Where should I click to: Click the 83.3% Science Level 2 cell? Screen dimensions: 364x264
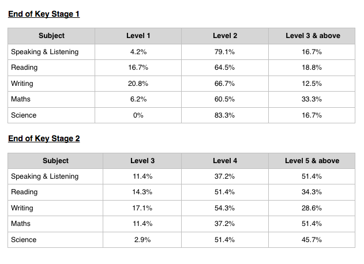[x=225, y=115]
